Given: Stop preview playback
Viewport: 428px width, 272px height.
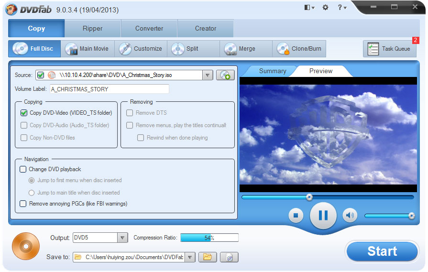Looking at the screenshot, I should pyautogui.click(x=296, y=215).
